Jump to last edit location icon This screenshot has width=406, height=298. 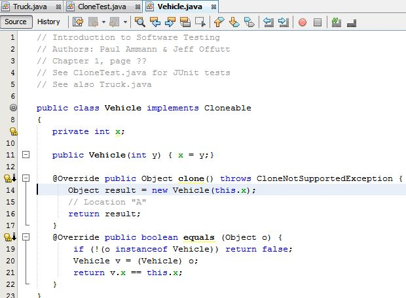[78, 22]
